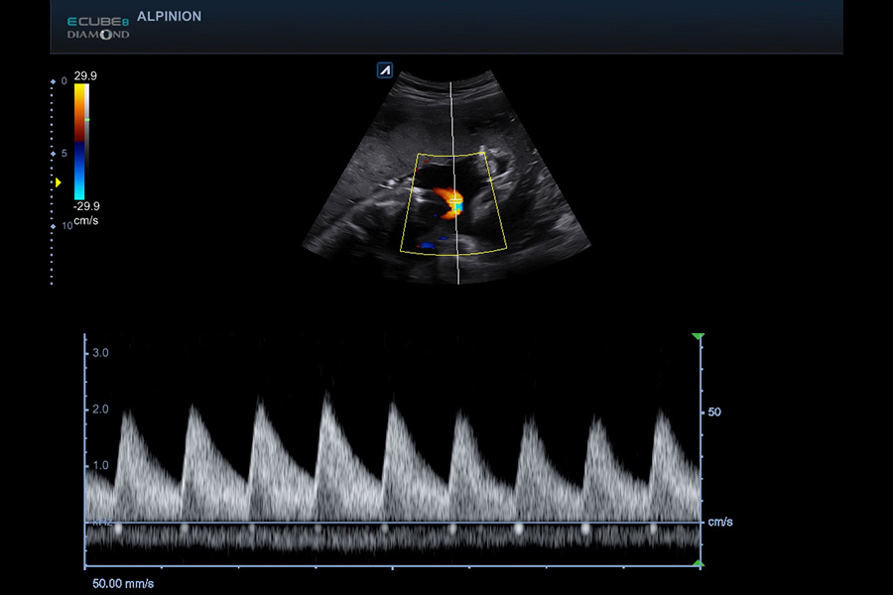Image resolution: width=893 pixels, height=595 pixels.
Task: Select the Doppler sample gate on the cursor line
Action: (x=454, y=200)
